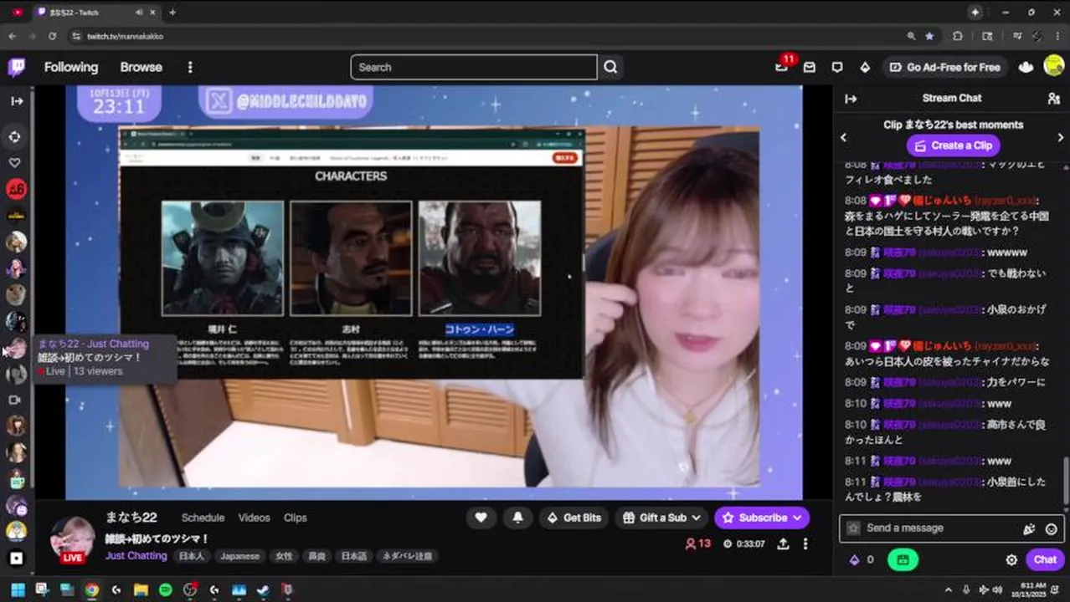The height and width of the screenshot is (602, 1070).
Task: Open the Just Chatting category link
Action: (x=136, y=556)
